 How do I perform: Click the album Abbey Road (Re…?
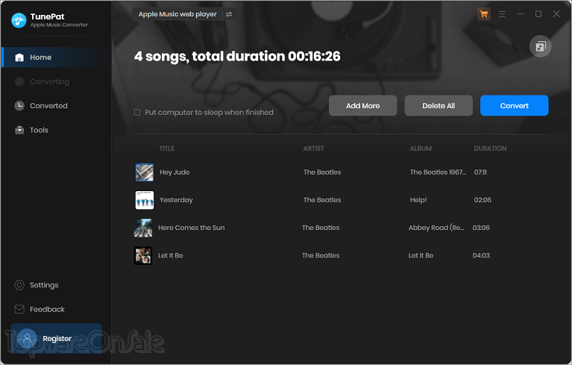[x=436, y=228]
